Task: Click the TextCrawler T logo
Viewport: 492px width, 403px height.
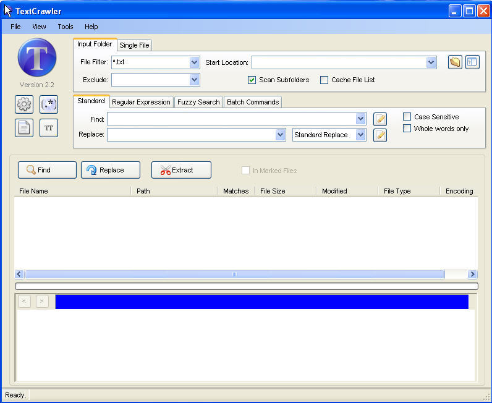Action: tap(37, 57)
